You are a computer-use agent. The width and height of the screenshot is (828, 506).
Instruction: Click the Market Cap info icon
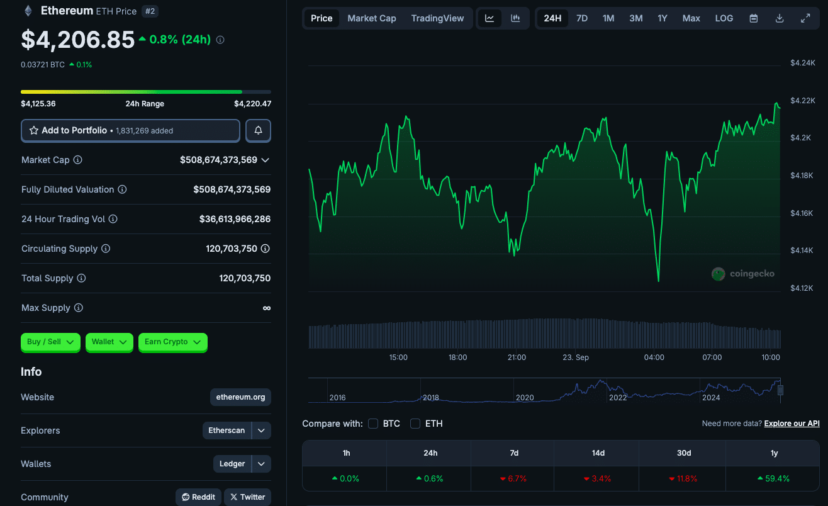click(78, 160)
